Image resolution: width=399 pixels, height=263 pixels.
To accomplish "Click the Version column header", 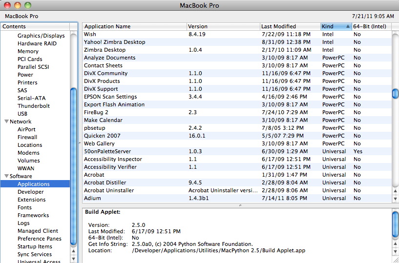I will (223, 26).
